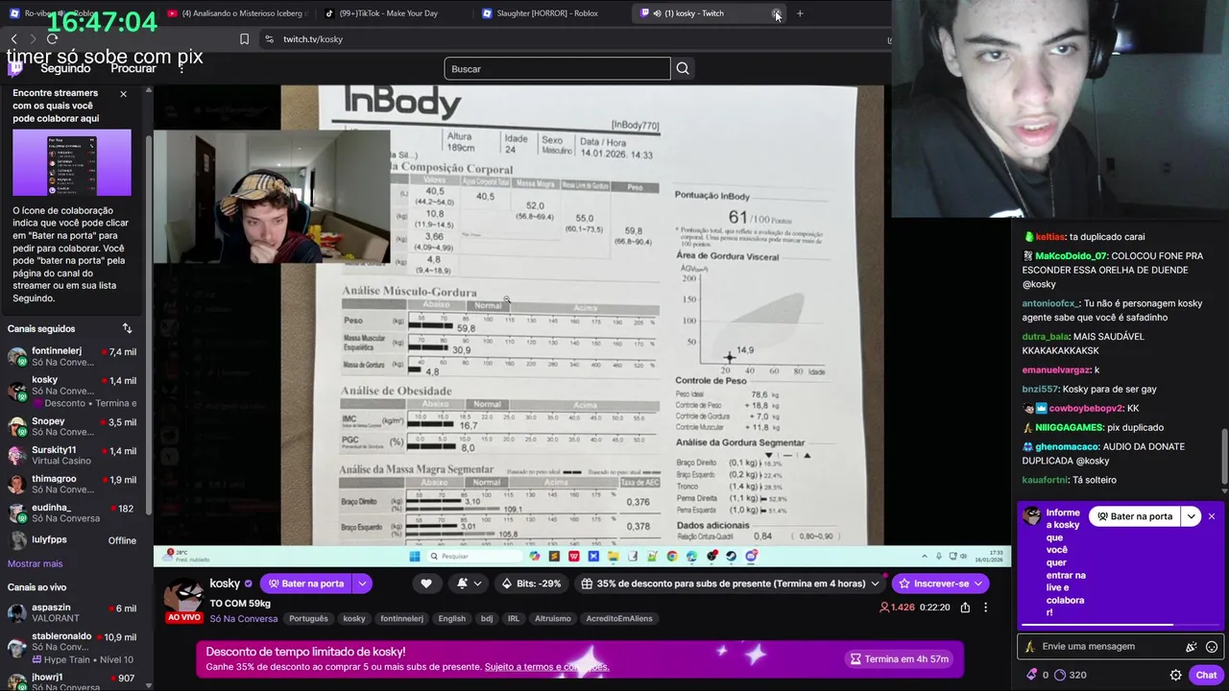Click the Inscrever-se subscribe button

point(940,584)
